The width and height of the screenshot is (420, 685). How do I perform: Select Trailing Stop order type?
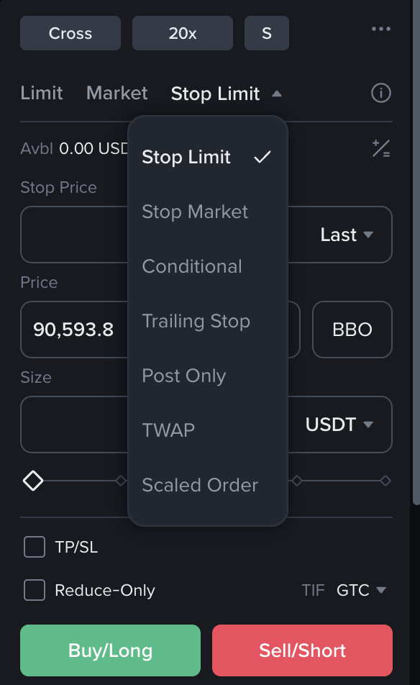pos(196,321)
